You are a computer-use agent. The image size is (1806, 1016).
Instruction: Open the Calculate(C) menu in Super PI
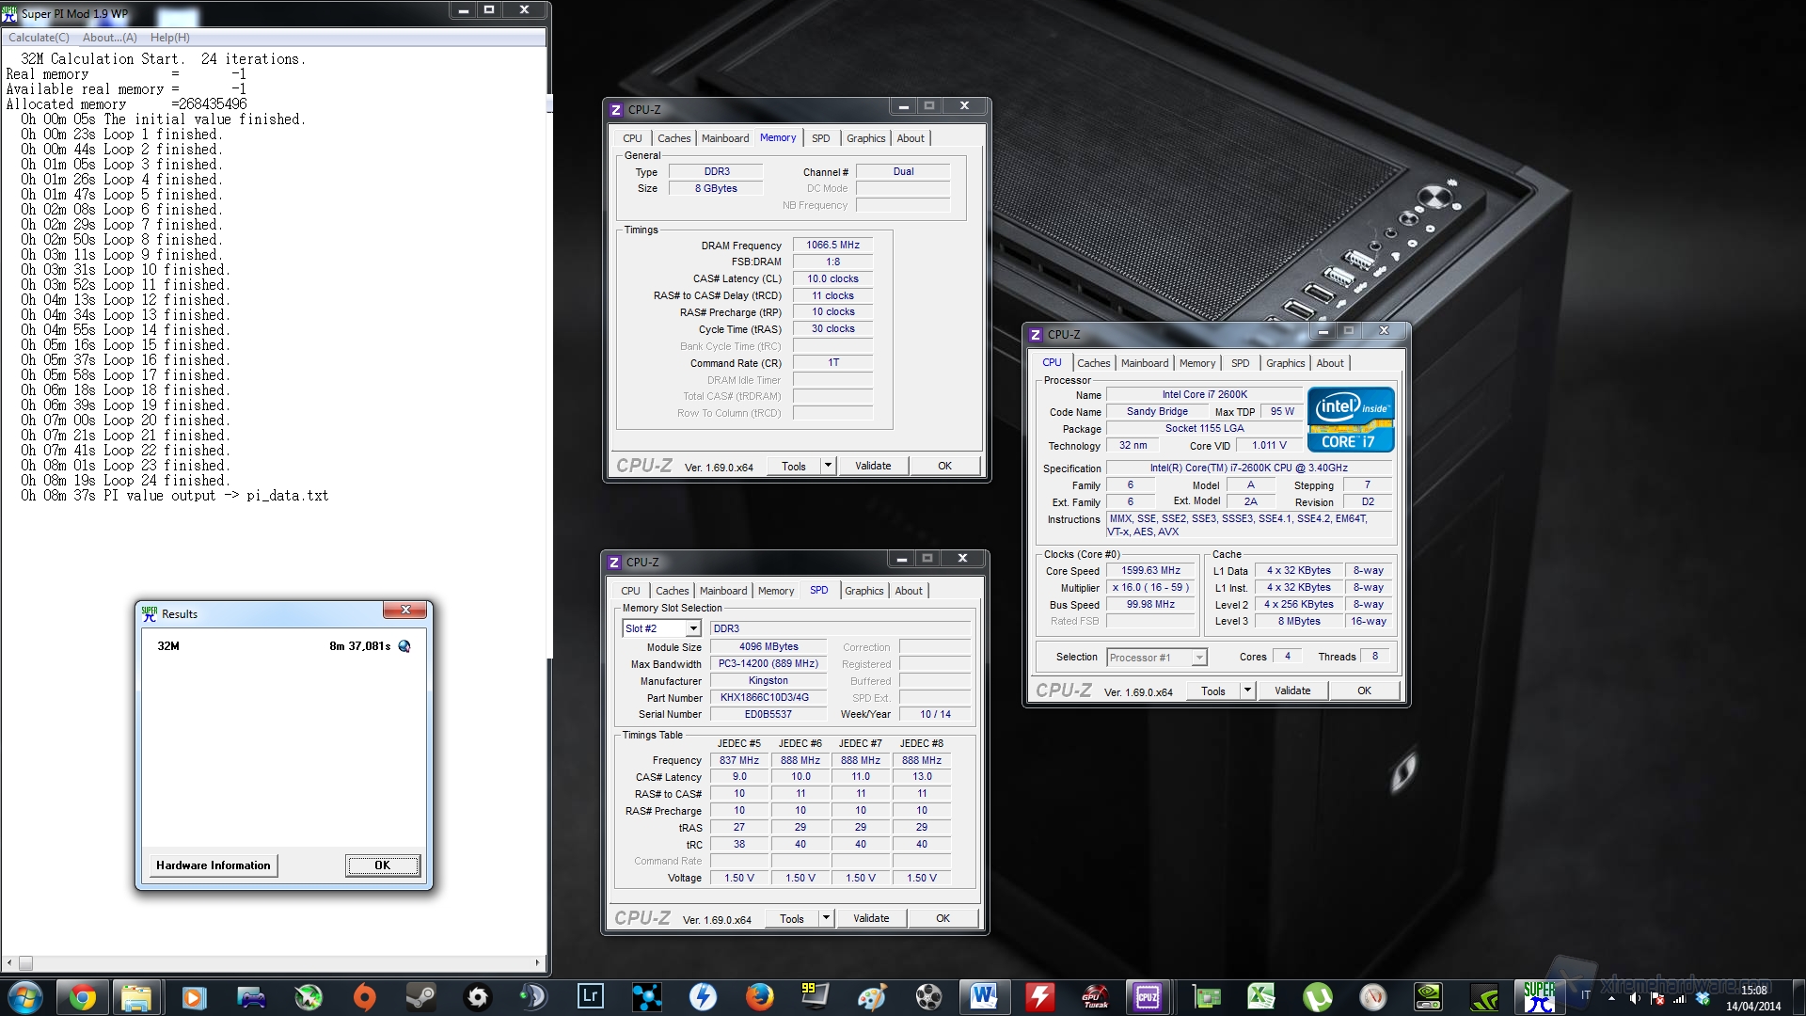39,38
